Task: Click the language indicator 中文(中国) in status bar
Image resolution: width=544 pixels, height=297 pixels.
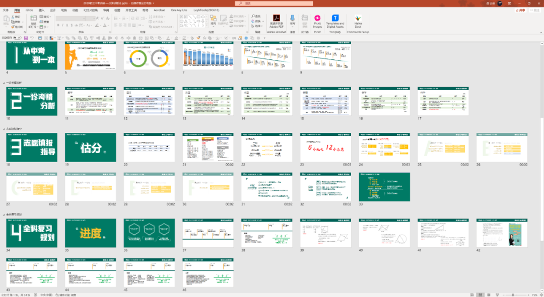Action: pyautogui.click(x=46, y=295)
